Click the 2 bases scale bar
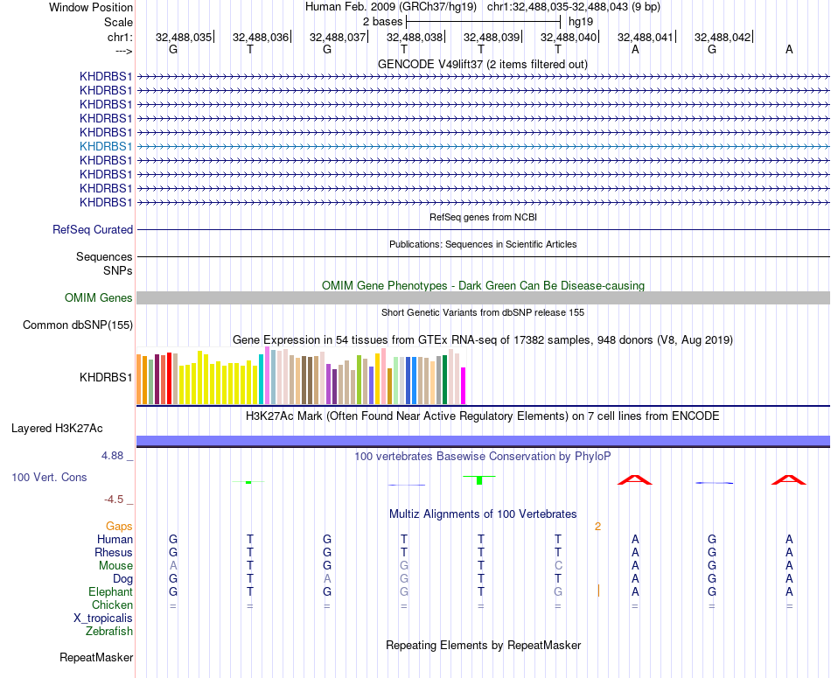This screenshot has height=678, width=831. (483, 22)
